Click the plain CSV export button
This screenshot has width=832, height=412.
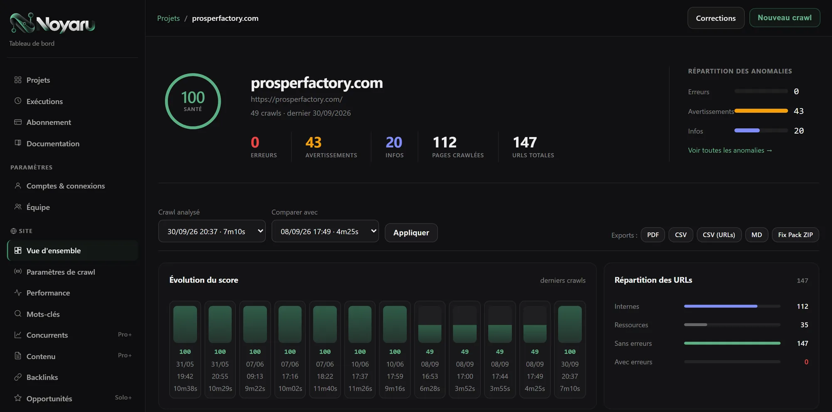tap(681, 235)
